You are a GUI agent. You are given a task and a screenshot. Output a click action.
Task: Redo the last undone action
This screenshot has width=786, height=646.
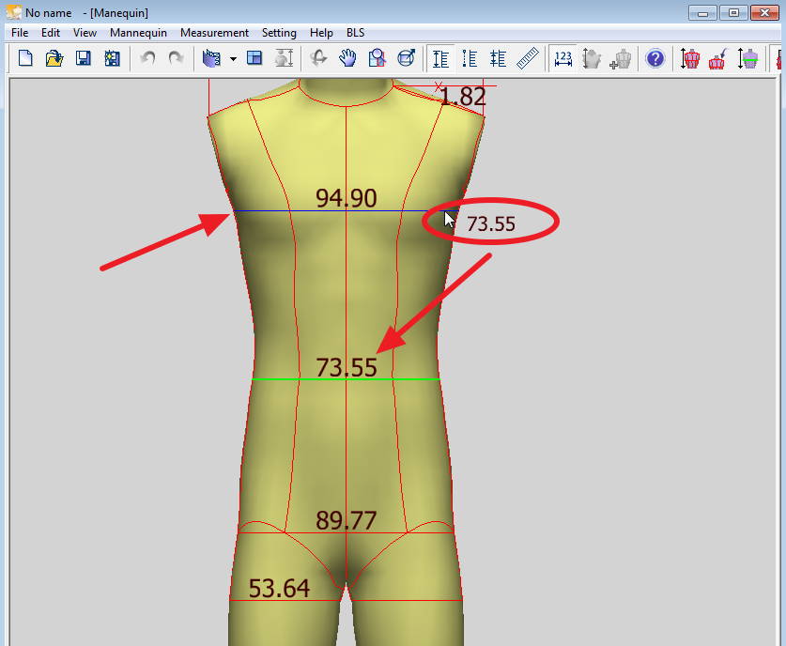176,58
